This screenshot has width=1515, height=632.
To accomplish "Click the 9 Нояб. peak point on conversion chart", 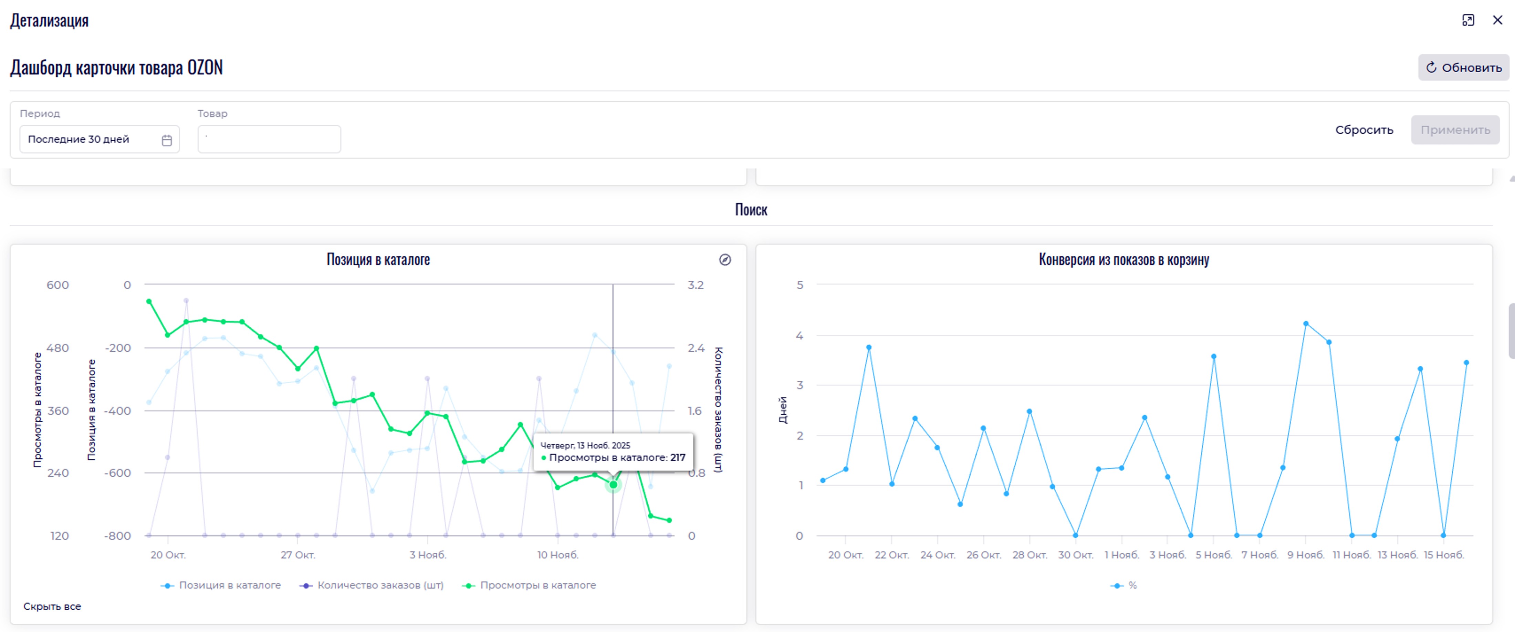I will (x=1306, y=324).
